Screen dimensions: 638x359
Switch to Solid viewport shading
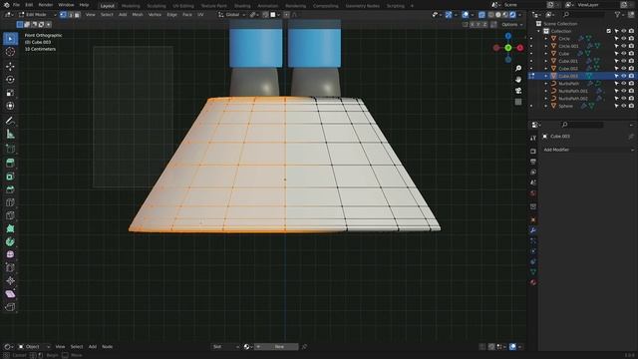[498, 15]
